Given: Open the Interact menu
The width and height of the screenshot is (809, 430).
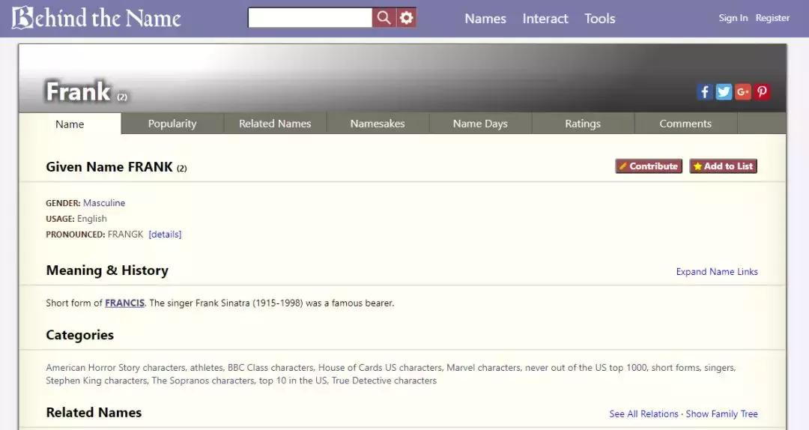Looking at the screenshot, I should coord(545,19).
